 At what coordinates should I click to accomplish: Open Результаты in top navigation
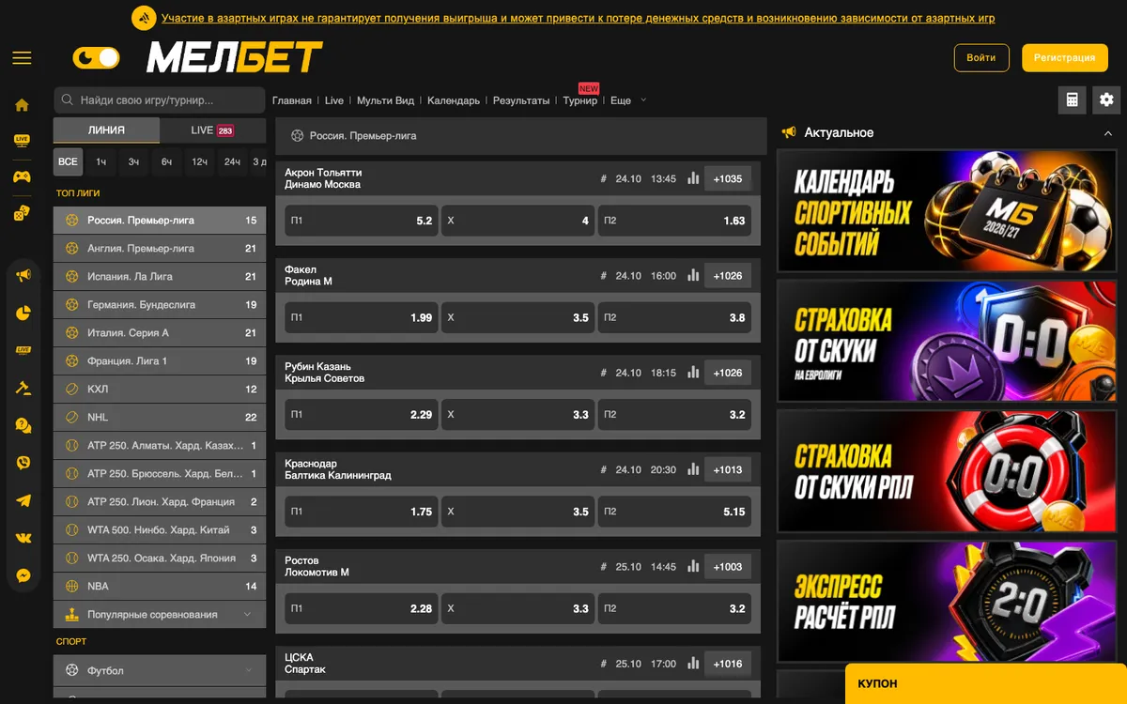[x=521, y=100]
